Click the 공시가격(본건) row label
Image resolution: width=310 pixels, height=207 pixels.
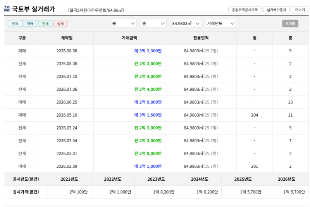tap(26, 192)
